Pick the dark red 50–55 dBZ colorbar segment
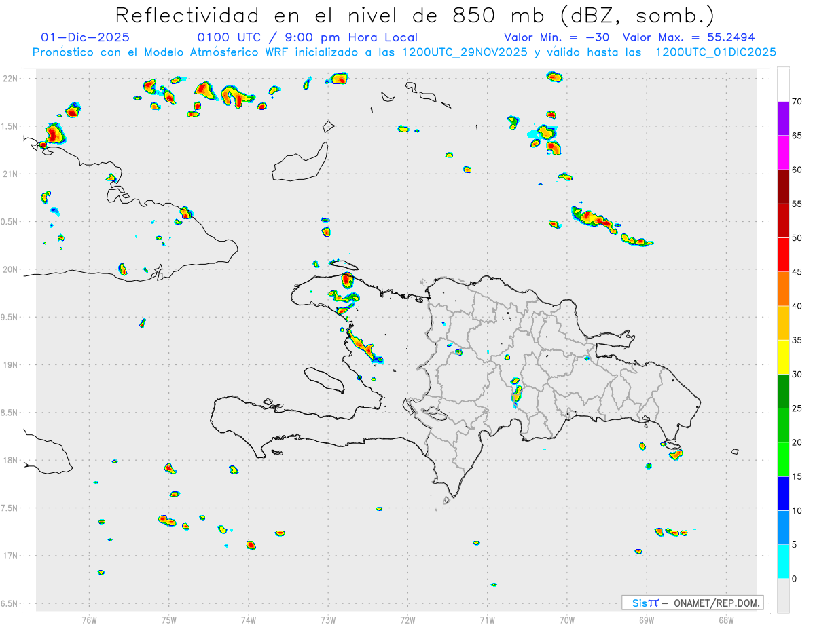The image size is (815, 629). [783, 221]
